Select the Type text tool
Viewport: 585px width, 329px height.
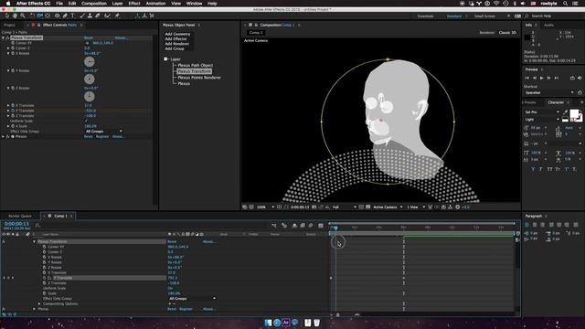(x=73, y=16)
